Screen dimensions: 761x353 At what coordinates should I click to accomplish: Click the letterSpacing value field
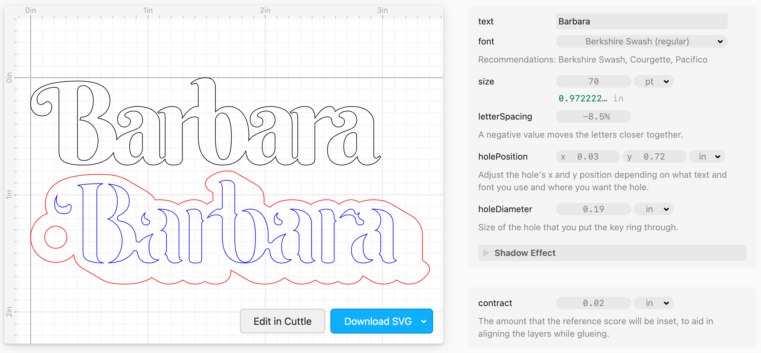coord(593,117)
